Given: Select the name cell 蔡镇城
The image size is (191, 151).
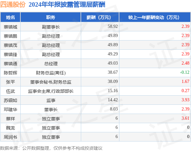Looking at the screenshot, I should pyautogui.click(x=11, y=27).
